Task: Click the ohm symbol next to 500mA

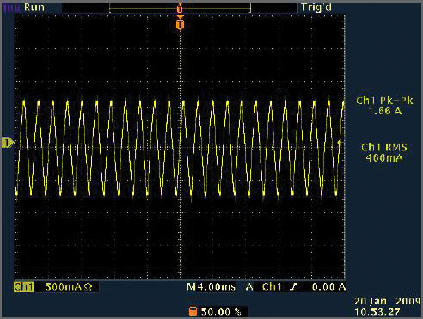Action: [88, 287]
